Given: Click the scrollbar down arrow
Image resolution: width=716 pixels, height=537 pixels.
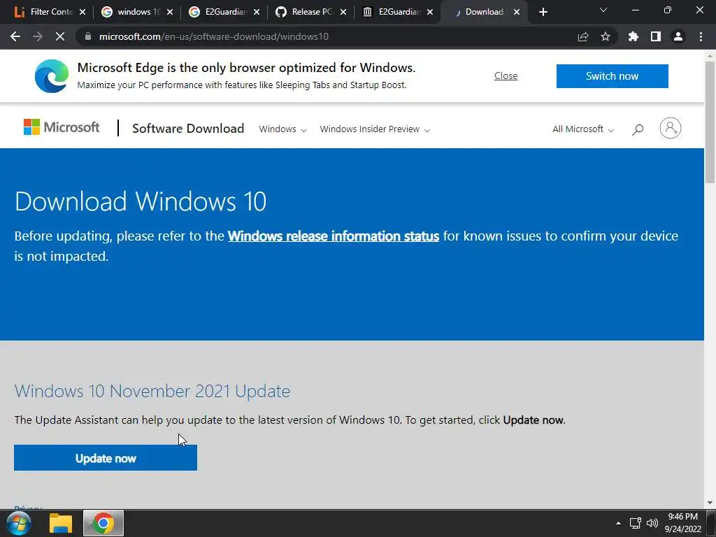Looking at the screenshot, I should [x=710, y=503].
